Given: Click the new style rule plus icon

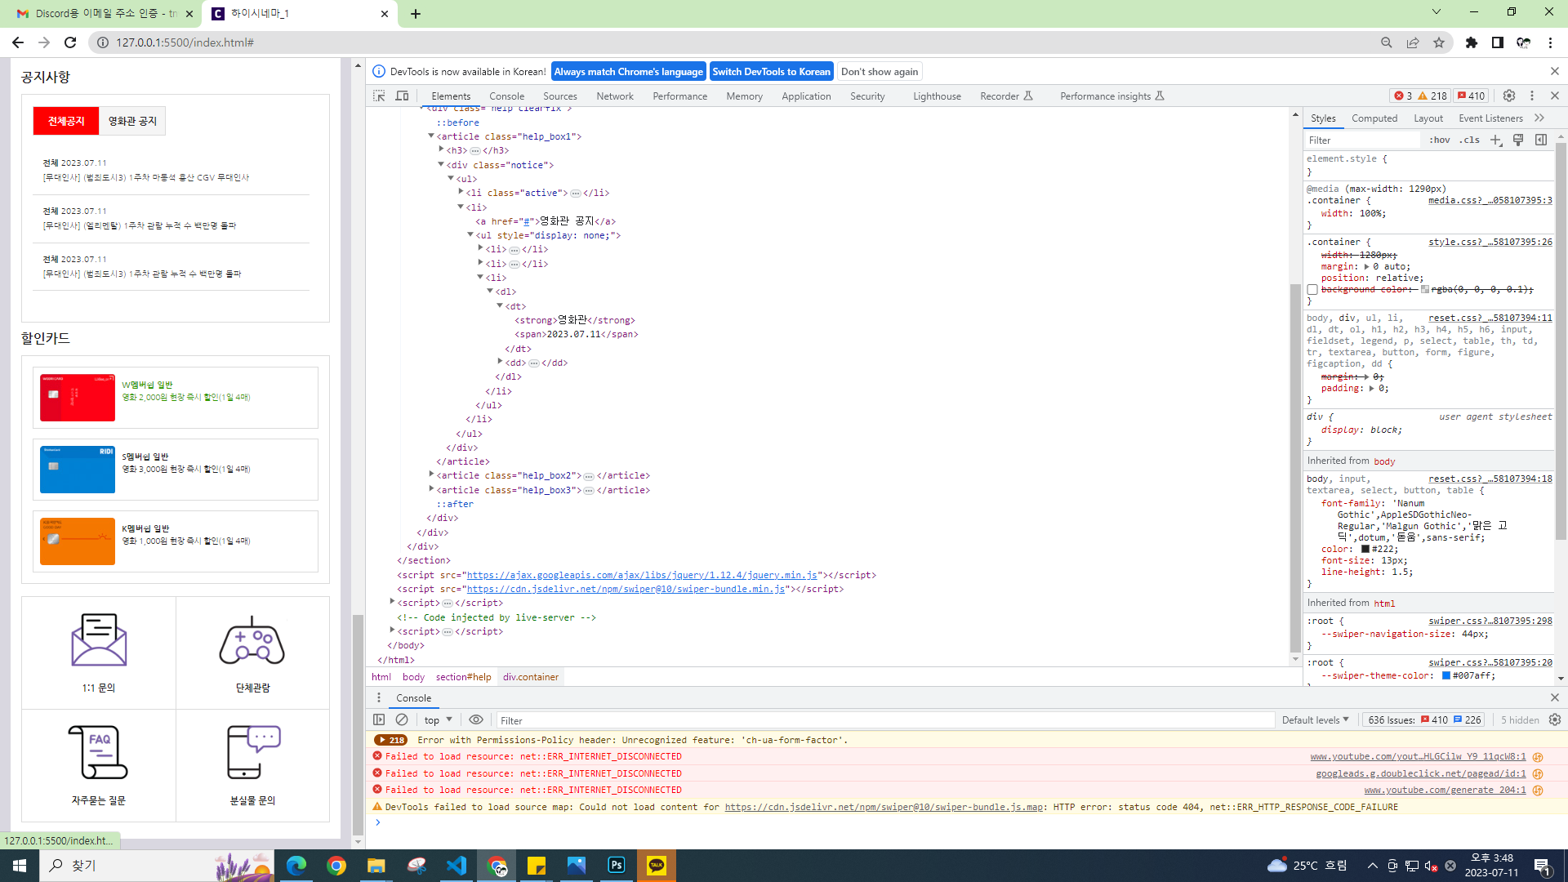Looking at the screenshot, I should click(x=1496, y=140).
